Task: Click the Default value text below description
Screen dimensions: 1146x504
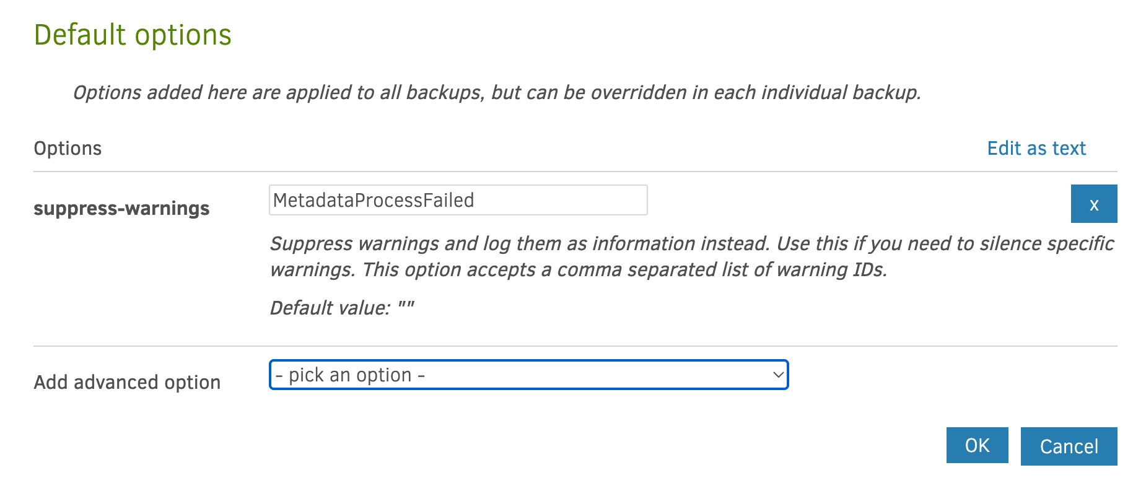Action: tap(342, 308)
